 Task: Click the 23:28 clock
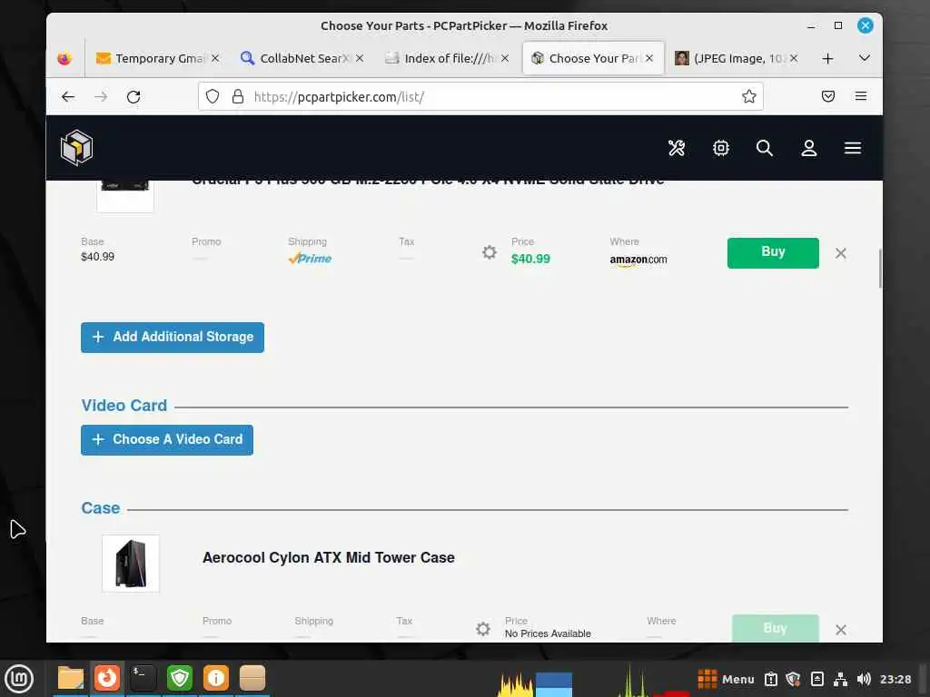pos(895,679)
